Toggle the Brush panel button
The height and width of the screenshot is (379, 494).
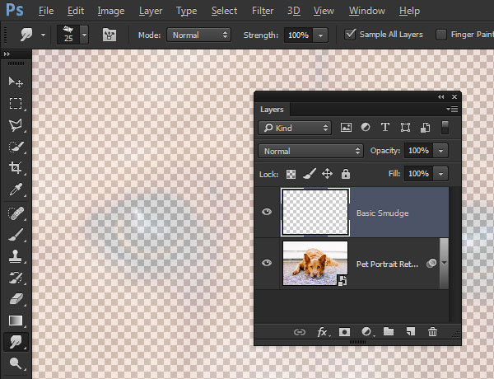tap(110, 35)
